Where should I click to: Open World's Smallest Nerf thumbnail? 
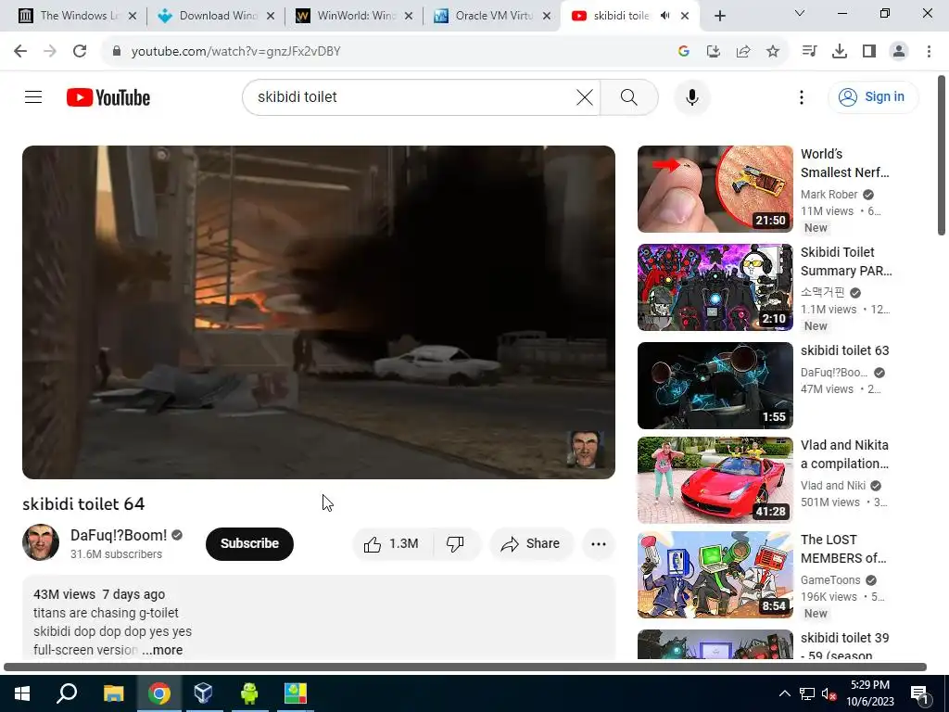(715, 189)
